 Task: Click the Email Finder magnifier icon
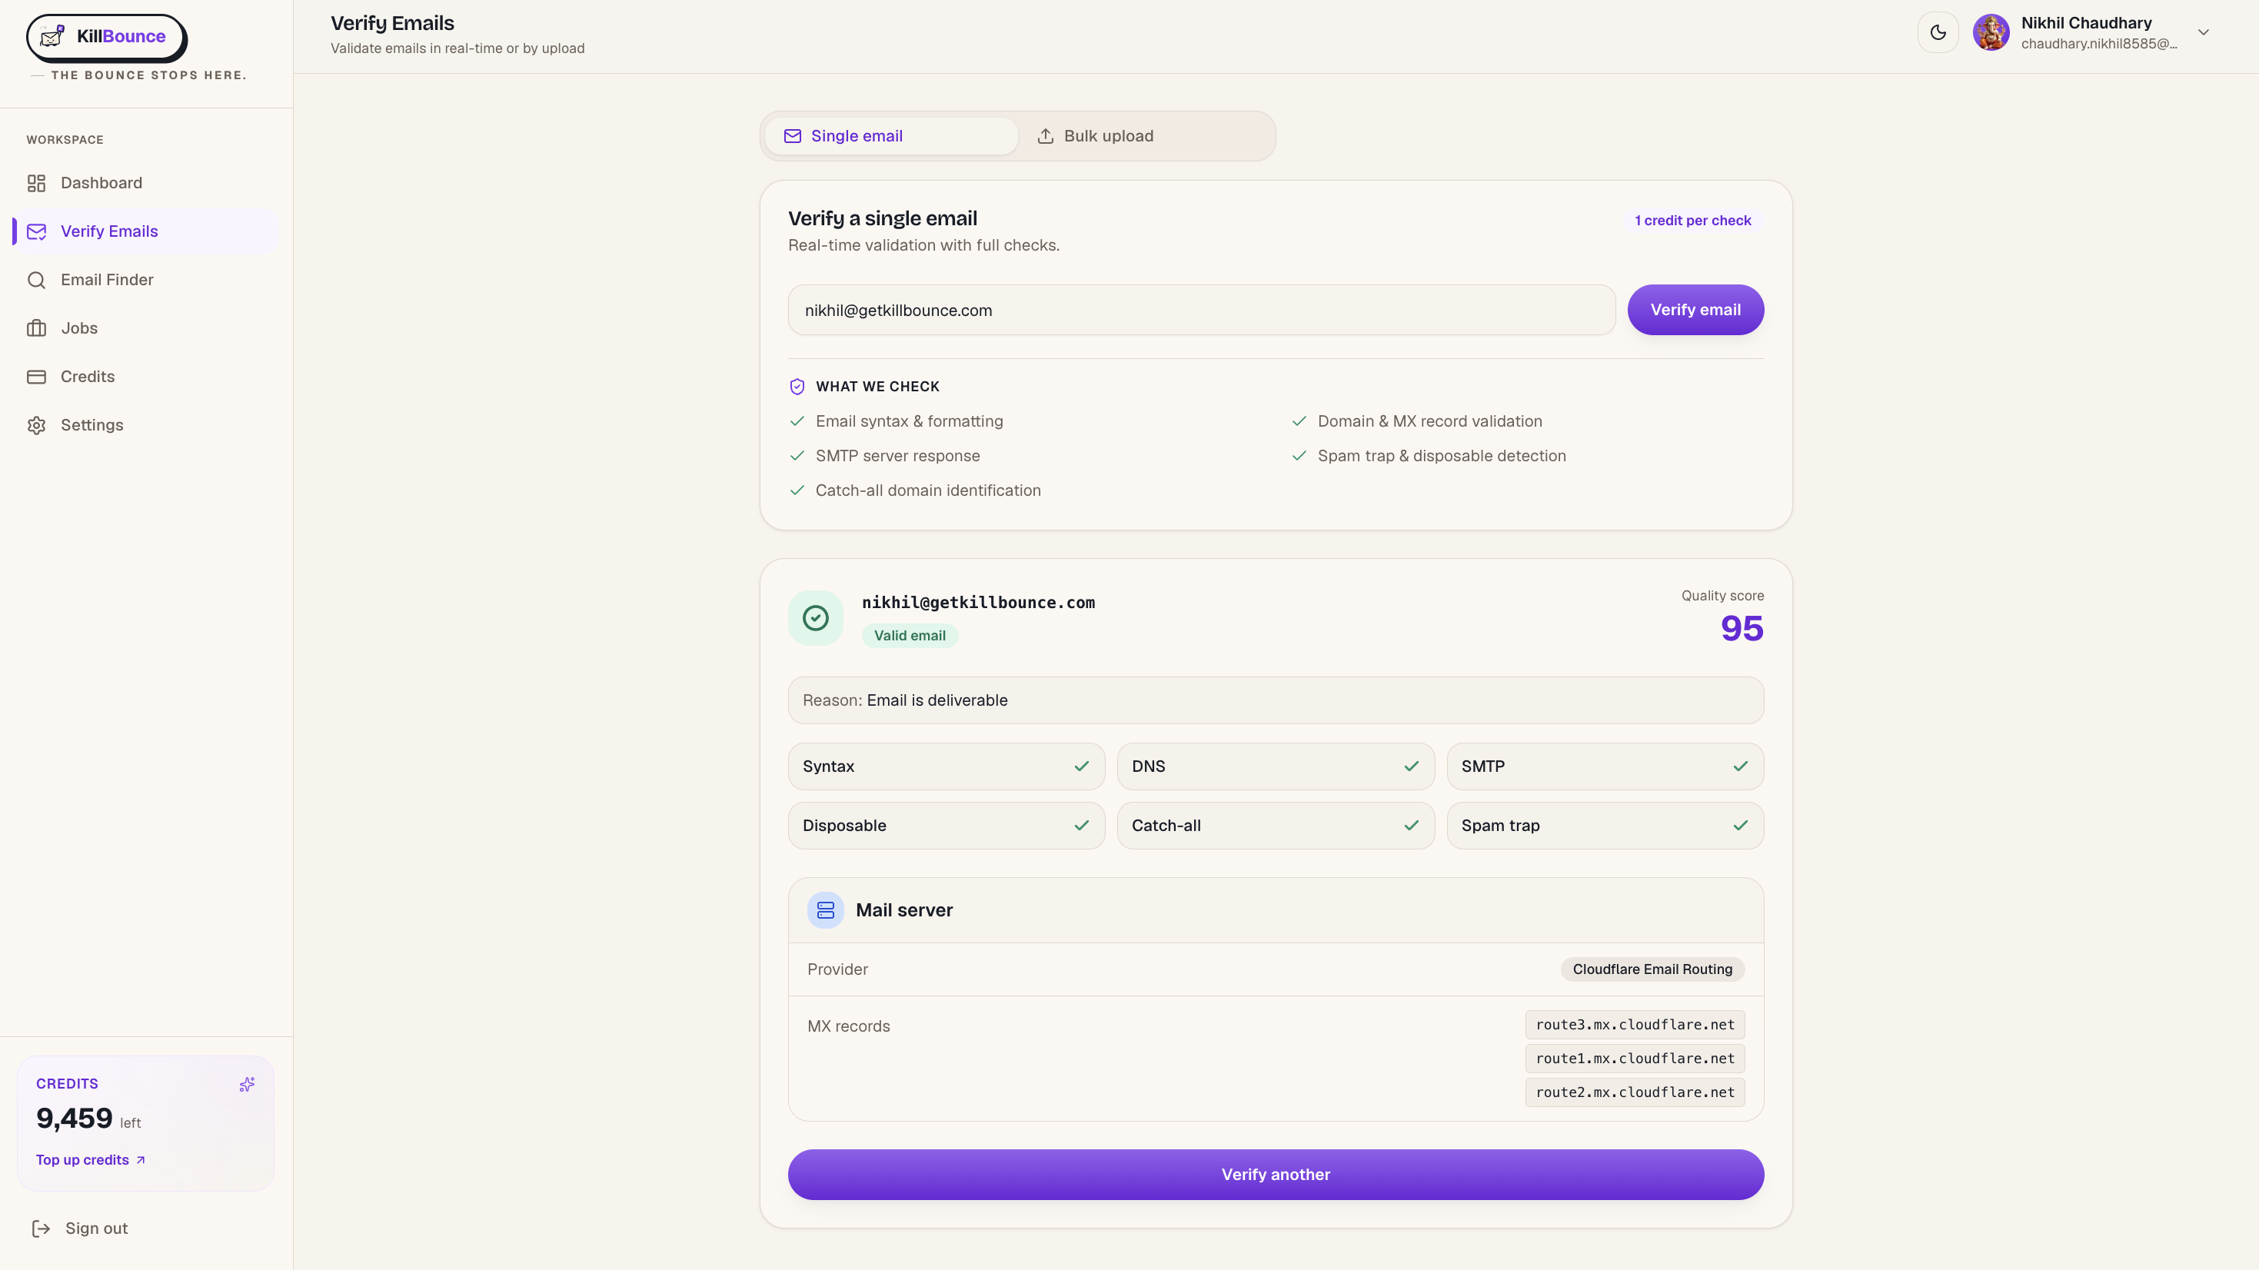(36, 280)
